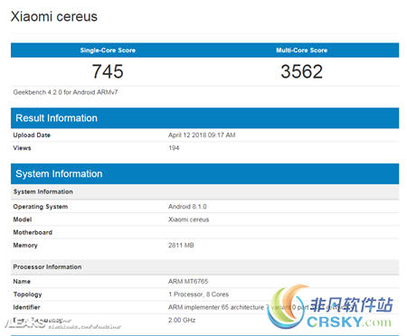
Task: Select the Geekbench 4.2.0 for Android ARMv7 text
Action: pos(65,92)
